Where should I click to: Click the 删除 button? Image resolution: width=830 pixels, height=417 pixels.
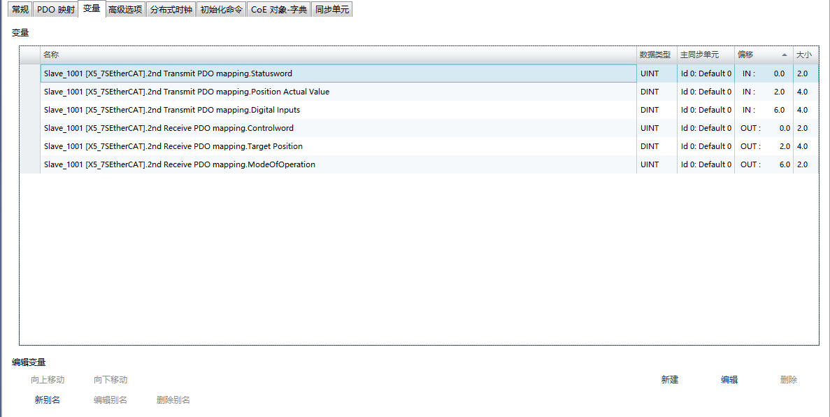coord(788,379)
